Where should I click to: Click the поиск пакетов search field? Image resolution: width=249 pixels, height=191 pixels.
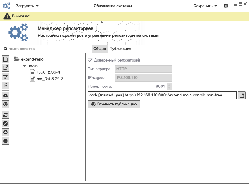(43, 49)
